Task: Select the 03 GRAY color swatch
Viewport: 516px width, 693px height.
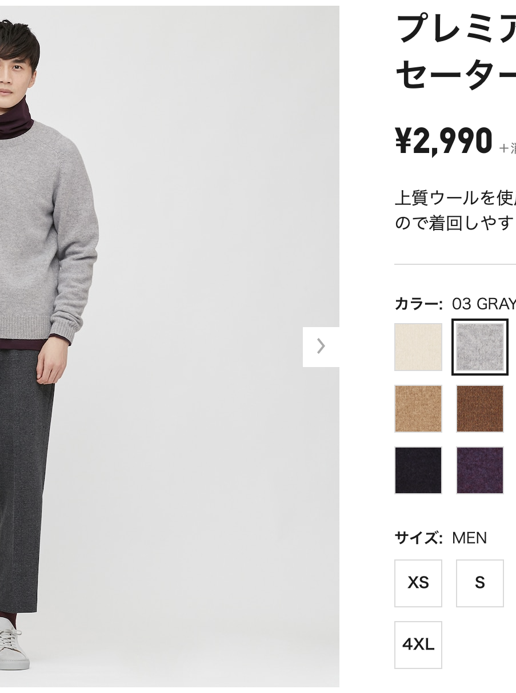Action: click(x=480, y=347)
